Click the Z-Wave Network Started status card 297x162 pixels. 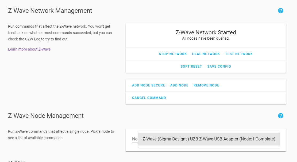pos(206,35)
